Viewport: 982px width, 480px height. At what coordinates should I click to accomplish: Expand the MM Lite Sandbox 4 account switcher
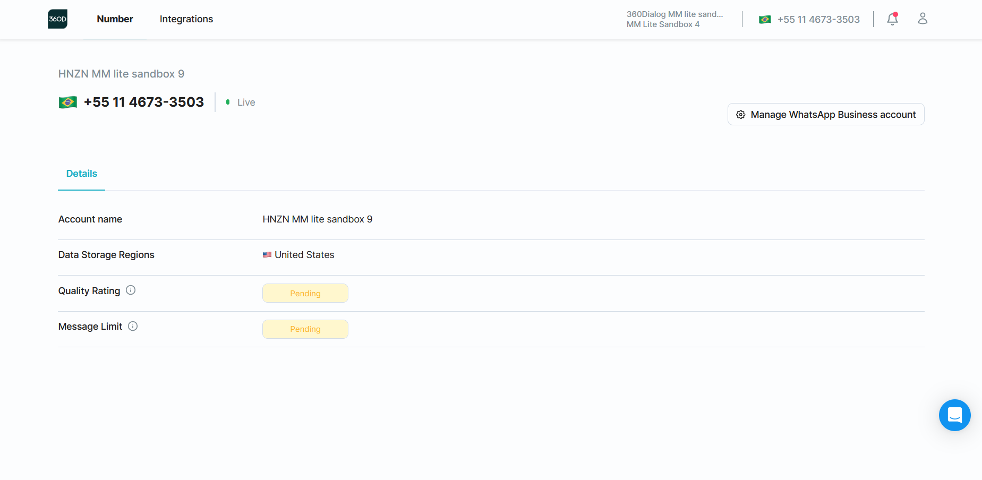click(674, 19)
